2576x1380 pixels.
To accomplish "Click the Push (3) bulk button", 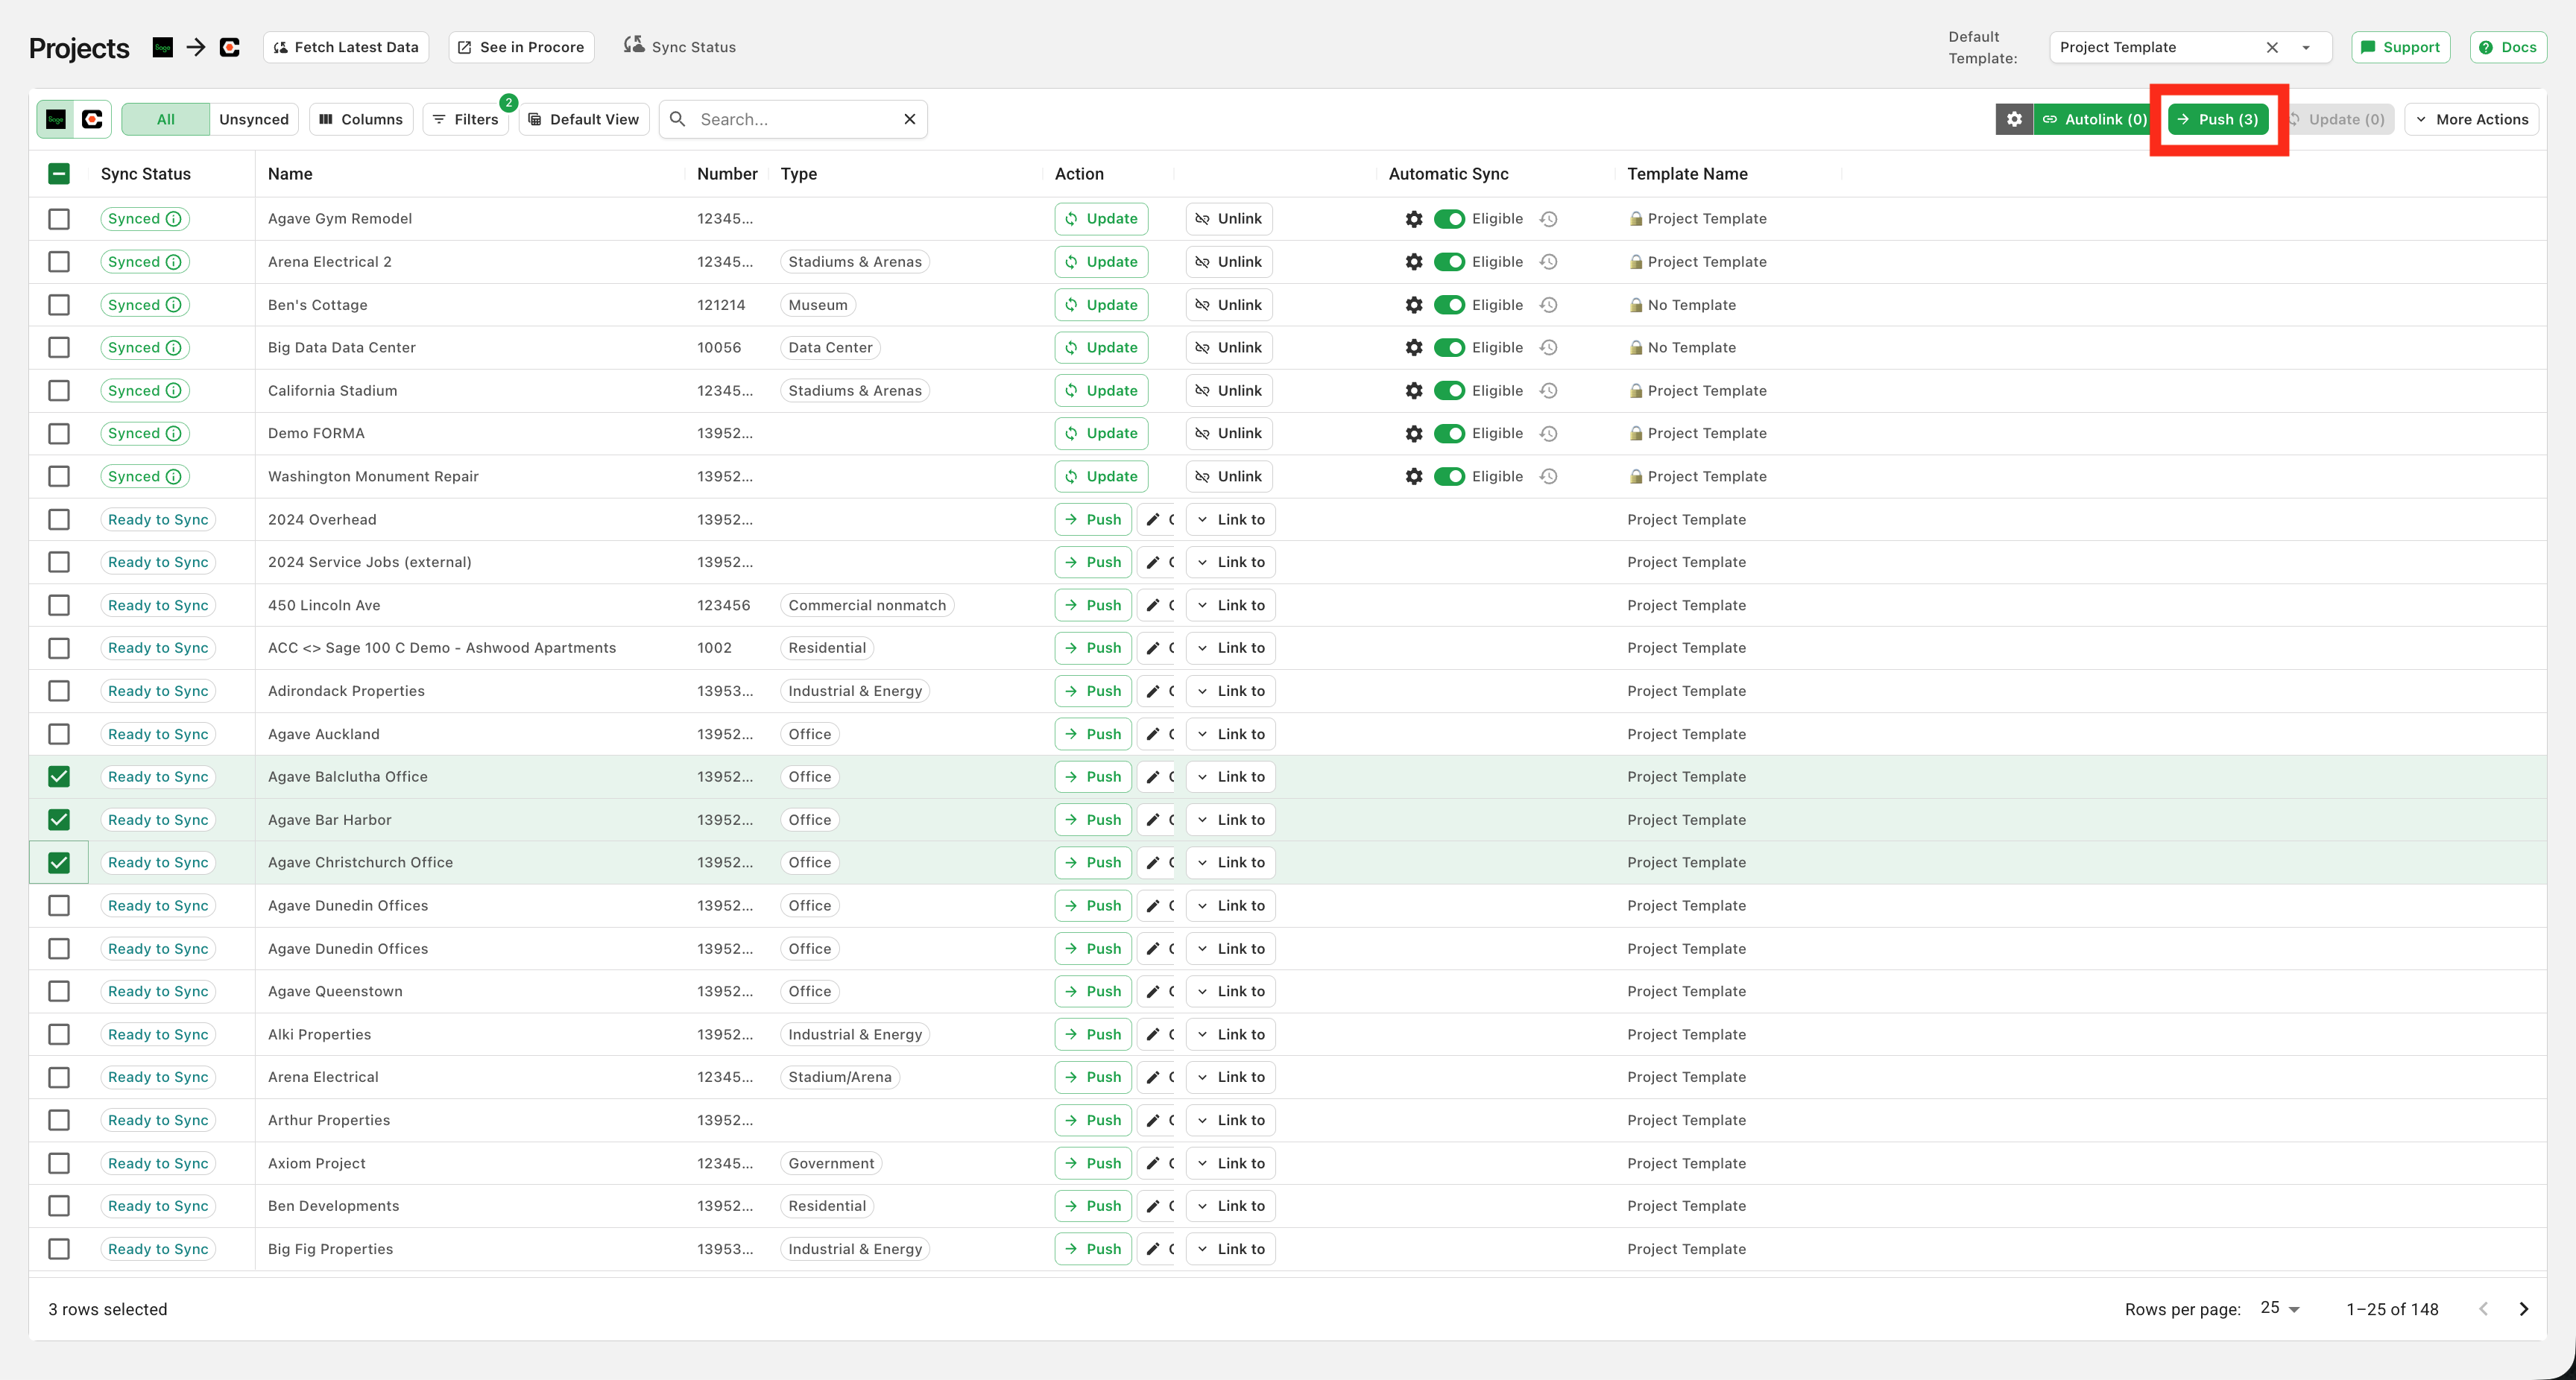I will point(2218,119).
